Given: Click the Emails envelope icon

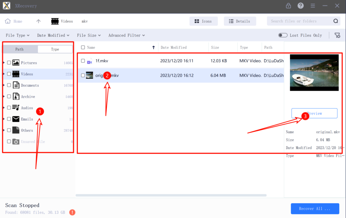Looking at the screenshot, I should pos(16,119).
